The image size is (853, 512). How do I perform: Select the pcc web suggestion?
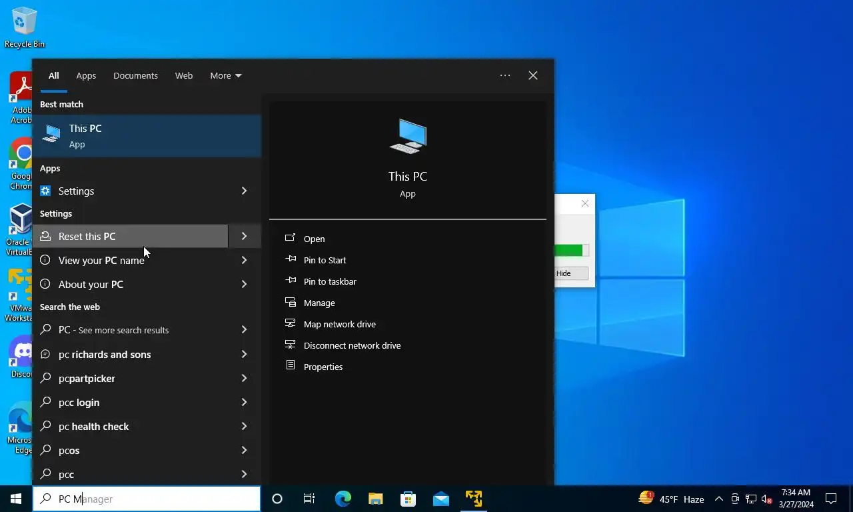pyautogui.click(x=130, y=474)
